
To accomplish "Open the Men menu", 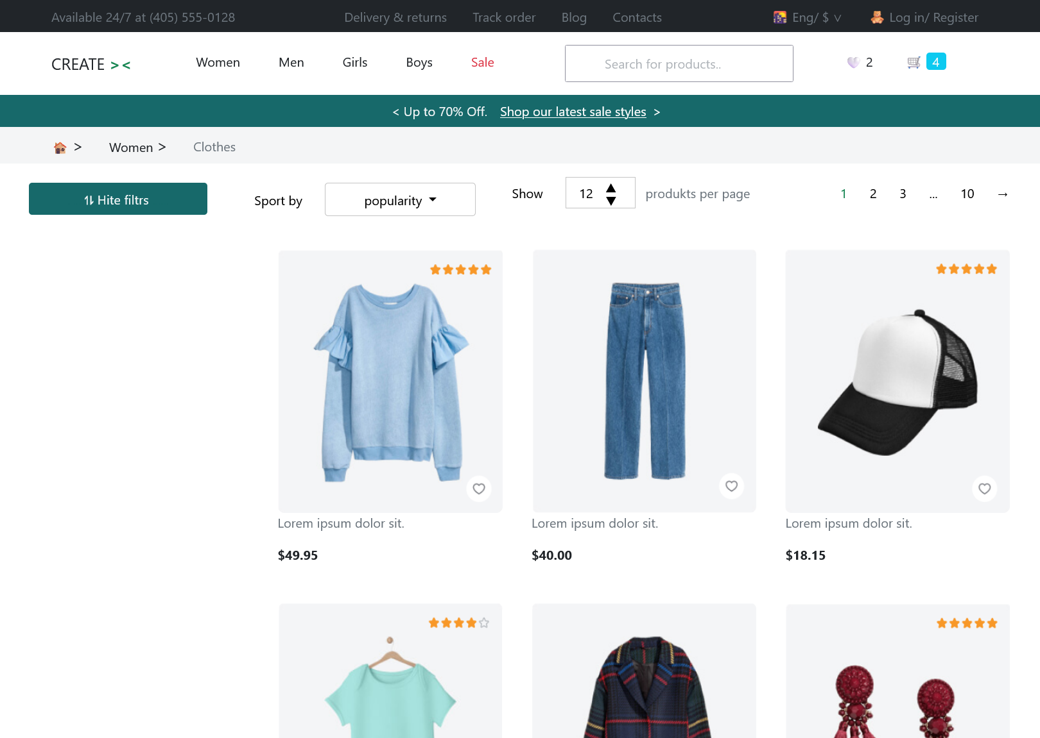I will (291, 62).
